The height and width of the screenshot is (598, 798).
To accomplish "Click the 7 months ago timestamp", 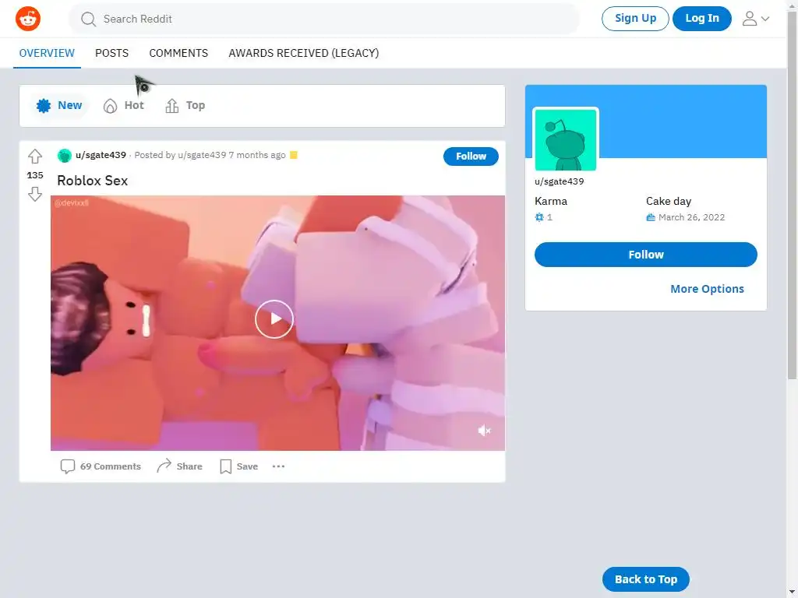I will pyautogui.click(x=257, y=155).
